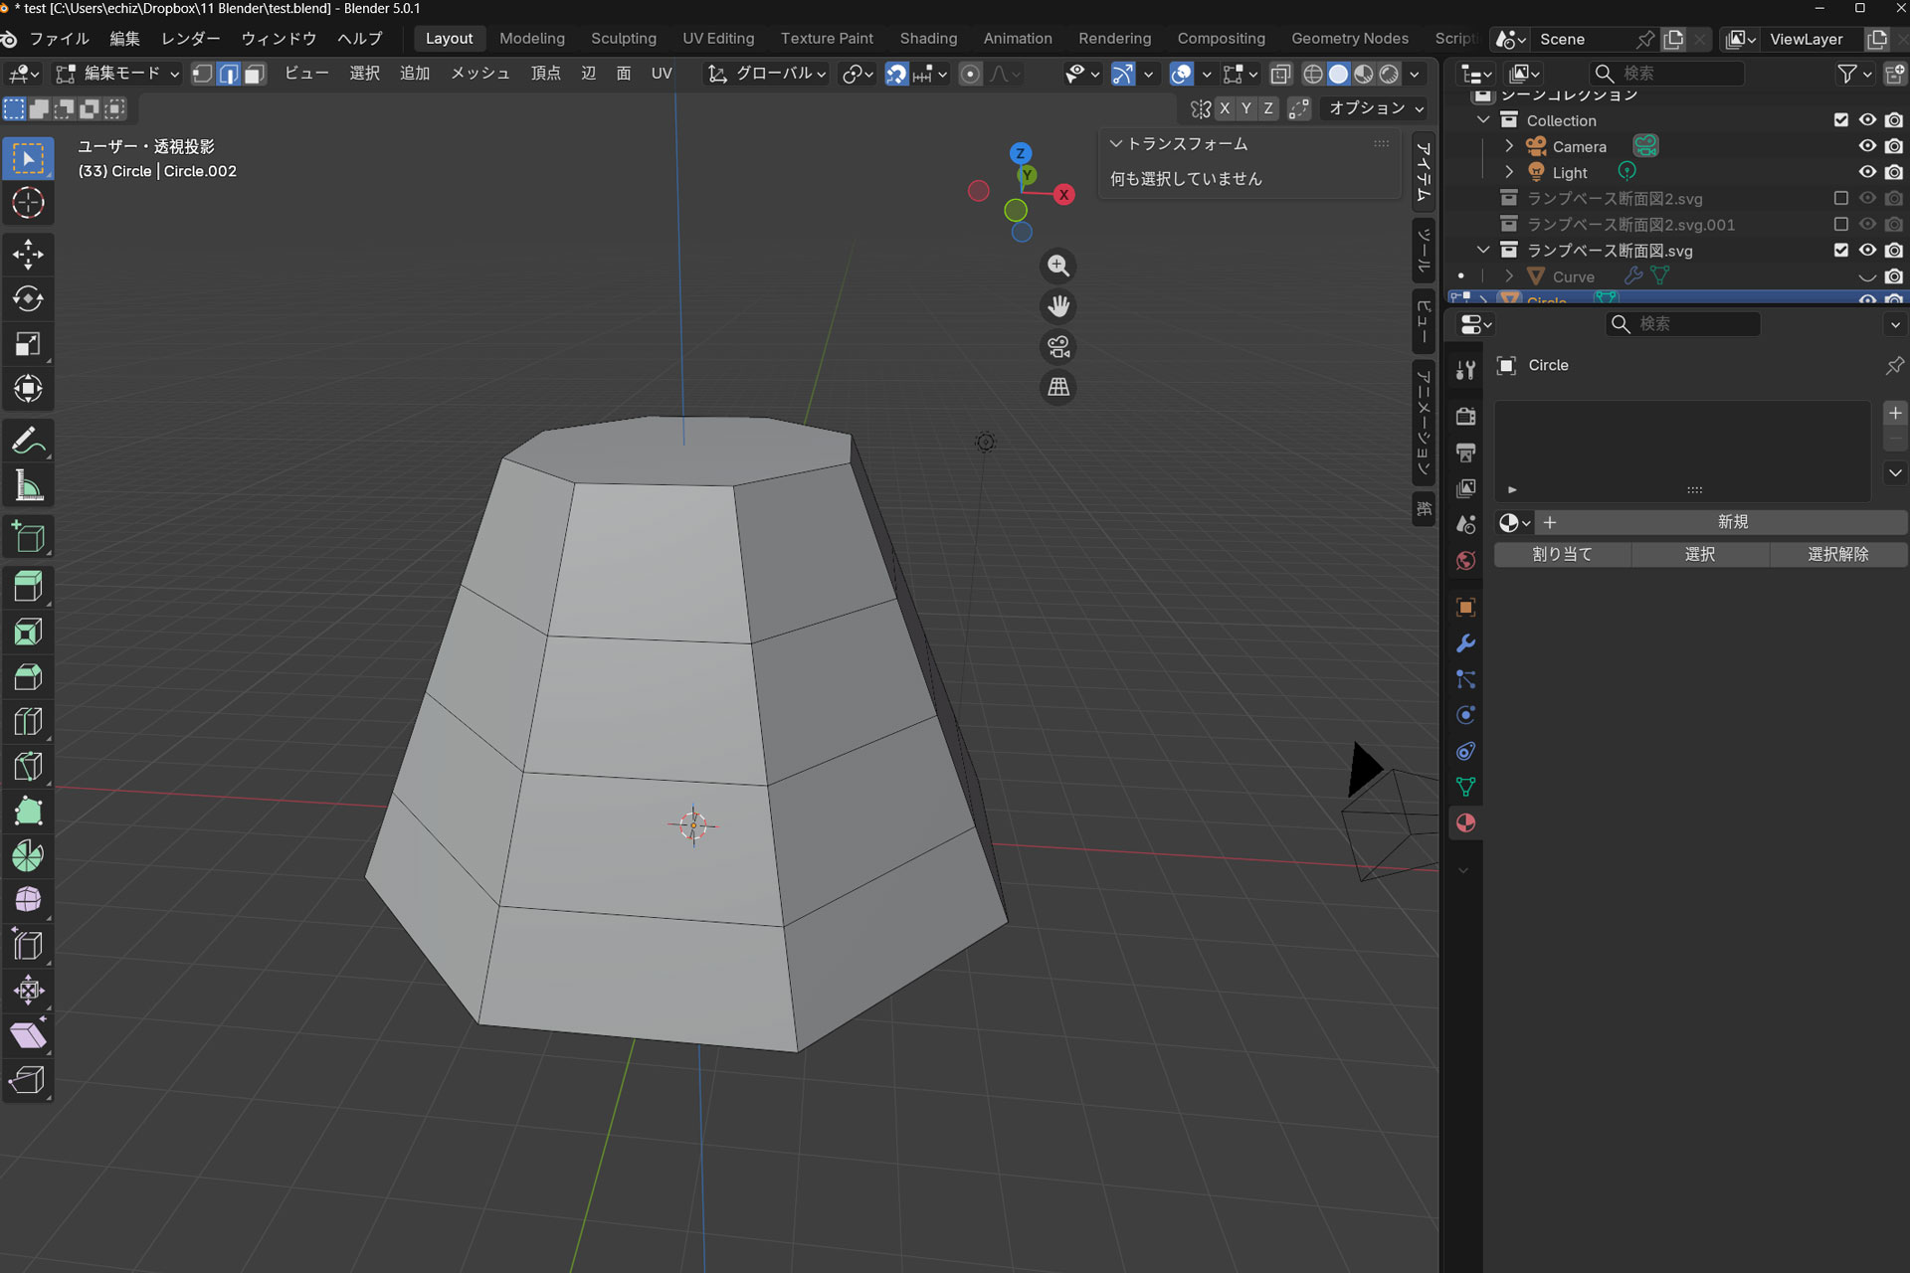Click the 新規 material button
Screen dimensions: 1910x1273
pos(1731,522)
